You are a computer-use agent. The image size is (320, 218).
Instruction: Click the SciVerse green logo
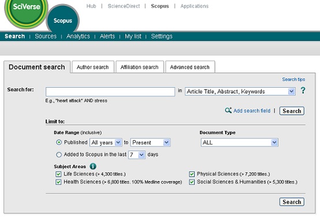[x=26, y=10]
